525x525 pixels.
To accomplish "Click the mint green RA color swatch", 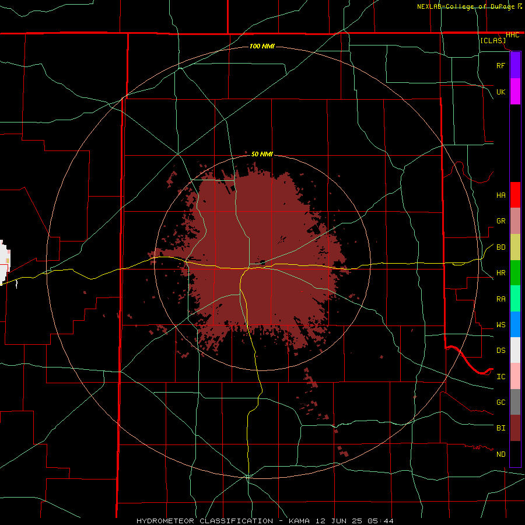I will click(x=515, y=299).
